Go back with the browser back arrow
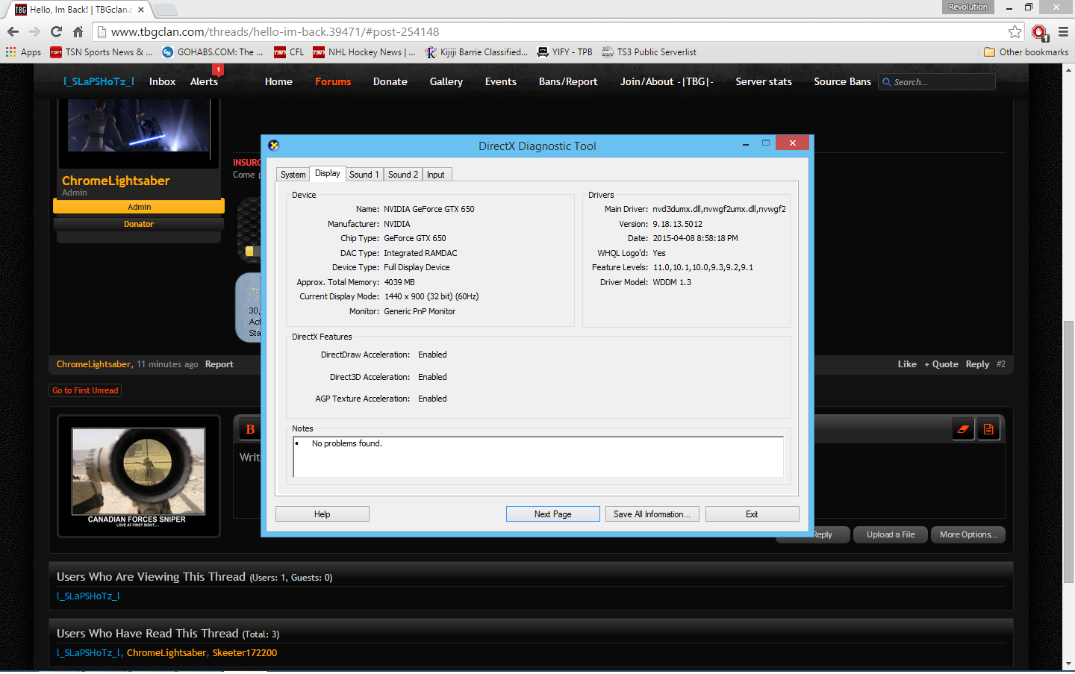Image resolution: width=1075 pixels, height=674 pixels. (x=13, y=31)
